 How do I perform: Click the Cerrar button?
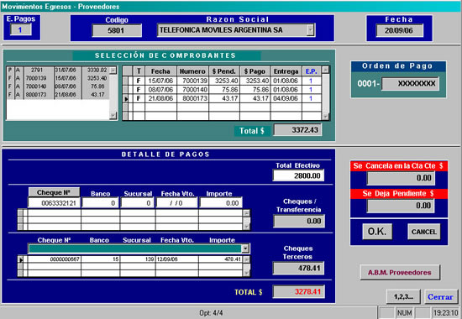pos(440,297)
